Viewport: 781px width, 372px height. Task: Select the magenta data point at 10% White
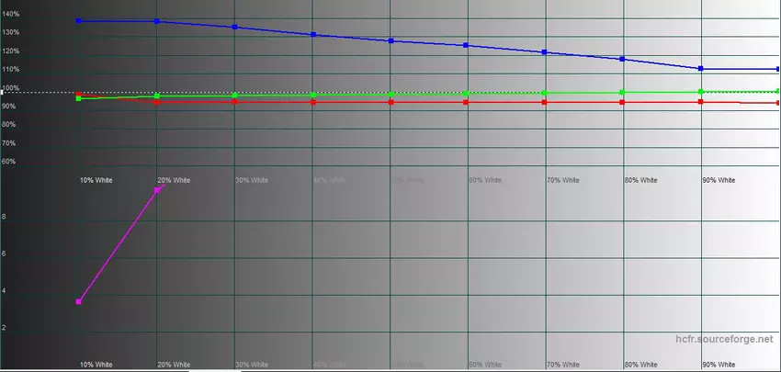[79, 301]
